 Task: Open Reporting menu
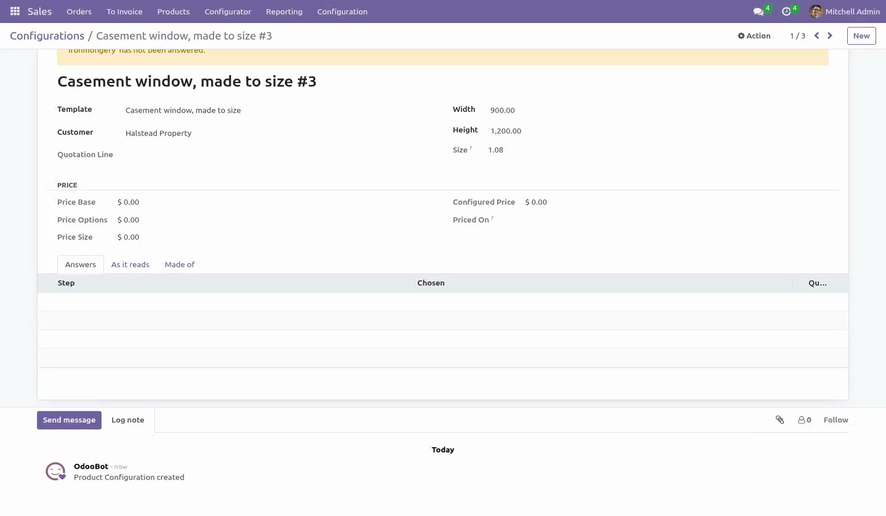point(284,12)
